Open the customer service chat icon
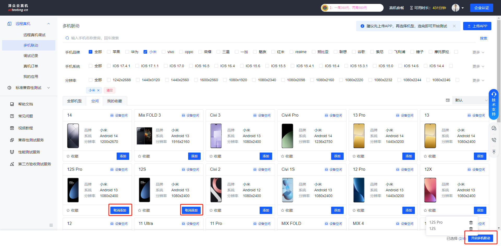501x246 pixels. pyautogui.click(x=494, y=128)
